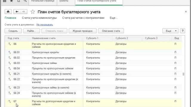Image resolution: width=191 pixels, height=107 pixels.
Task: Open Главное section
Action: coord(10,18)
